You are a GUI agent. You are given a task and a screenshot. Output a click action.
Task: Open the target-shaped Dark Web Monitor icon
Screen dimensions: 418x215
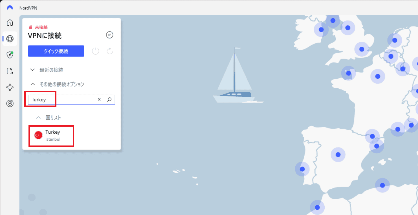(x=10, y=104)
